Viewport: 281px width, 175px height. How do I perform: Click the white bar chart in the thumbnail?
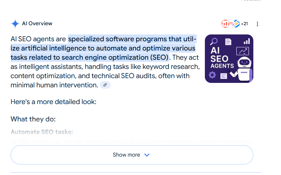coord(247,41)
